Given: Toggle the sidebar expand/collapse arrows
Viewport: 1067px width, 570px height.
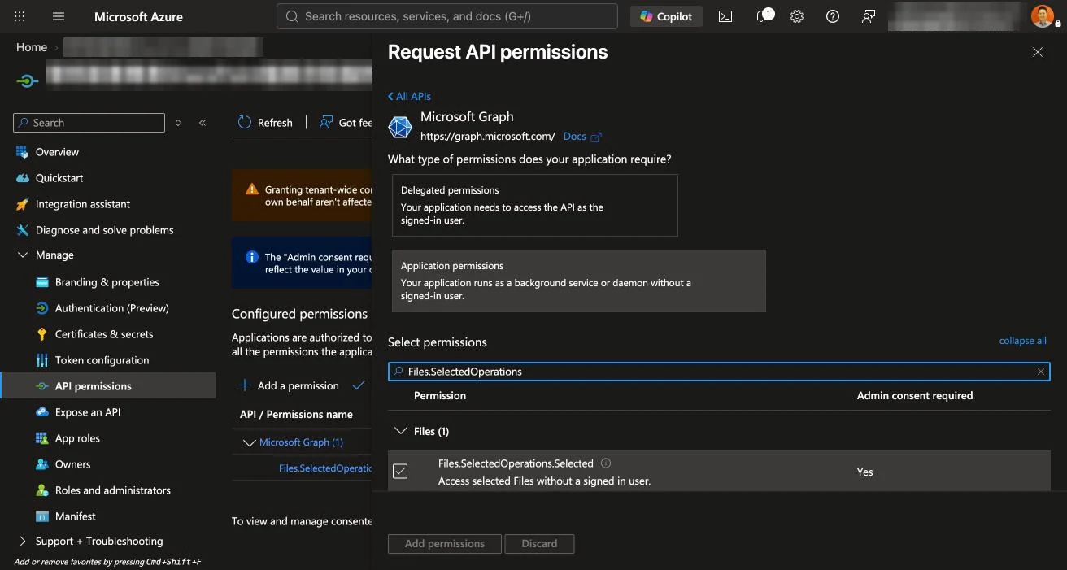Looking at the screenshot, I should 178,123.
